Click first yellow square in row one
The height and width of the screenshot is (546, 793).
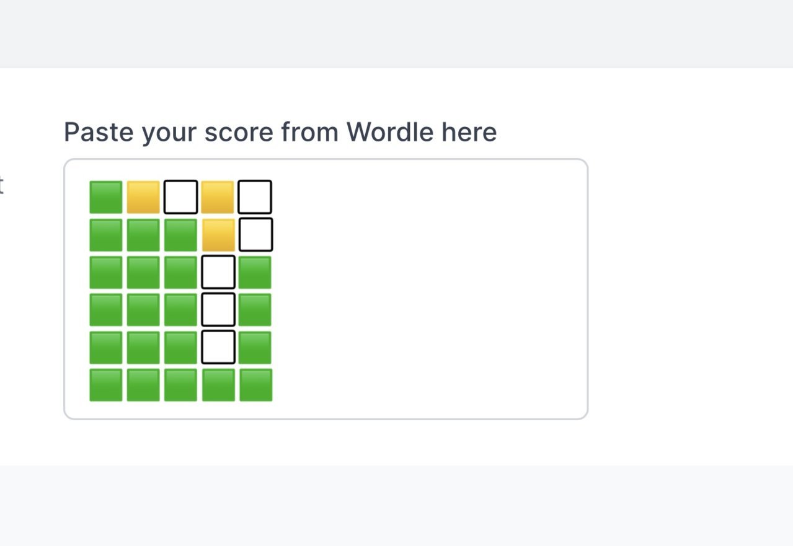coord(143,197)
